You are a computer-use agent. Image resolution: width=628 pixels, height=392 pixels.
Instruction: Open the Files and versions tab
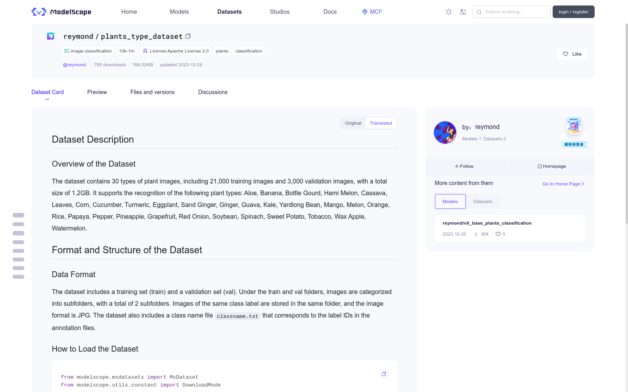(152, 92)
